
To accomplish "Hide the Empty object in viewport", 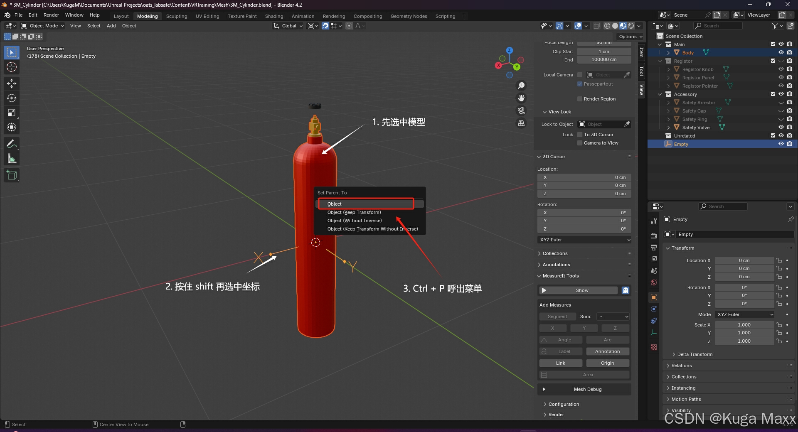I will pyautogui.click(x=781, y=144).
